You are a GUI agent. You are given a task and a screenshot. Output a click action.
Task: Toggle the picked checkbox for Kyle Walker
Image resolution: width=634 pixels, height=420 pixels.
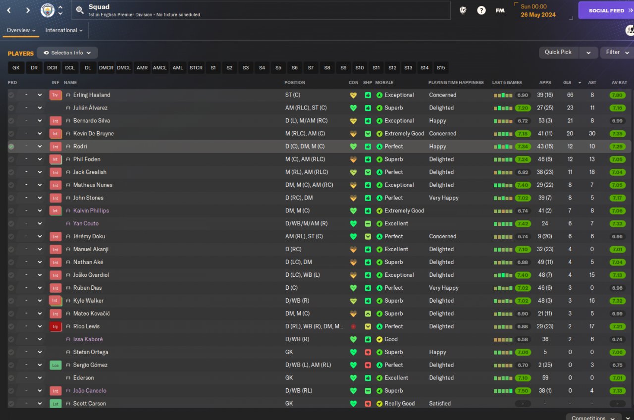11,301
